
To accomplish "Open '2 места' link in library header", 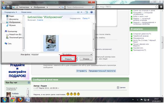I will (x=40, y=20).
